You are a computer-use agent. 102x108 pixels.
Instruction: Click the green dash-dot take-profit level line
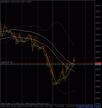(48, 65)
